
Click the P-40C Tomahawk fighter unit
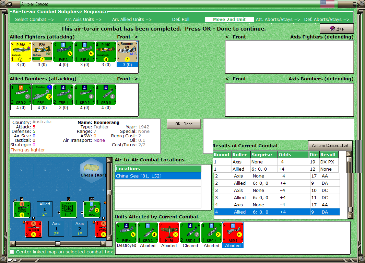click(x=106, y=52)
